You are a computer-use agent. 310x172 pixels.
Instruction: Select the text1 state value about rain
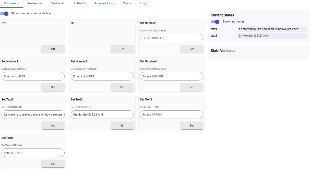tap(272, 29)
